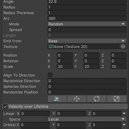Viewport: 129px width, 129px height.
Task: Click the Scale label
Action: (8, 67)
